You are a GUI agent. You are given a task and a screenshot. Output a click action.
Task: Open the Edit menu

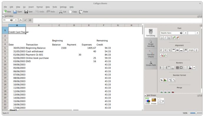(x=11, y=7)
